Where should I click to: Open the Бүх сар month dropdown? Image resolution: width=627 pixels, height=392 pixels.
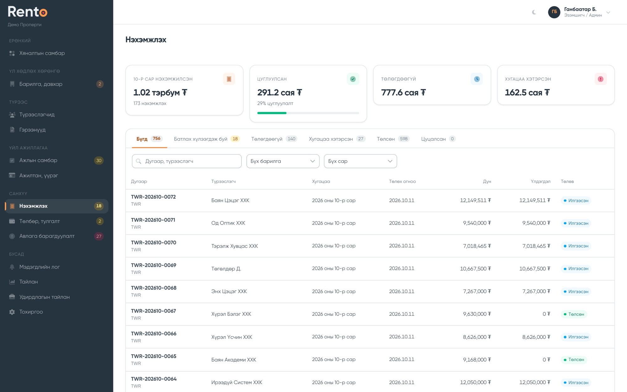(360, 161)
